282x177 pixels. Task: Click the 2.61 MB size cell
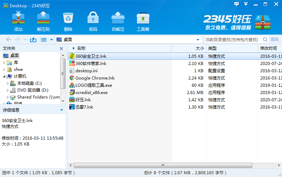coord(195,93)
